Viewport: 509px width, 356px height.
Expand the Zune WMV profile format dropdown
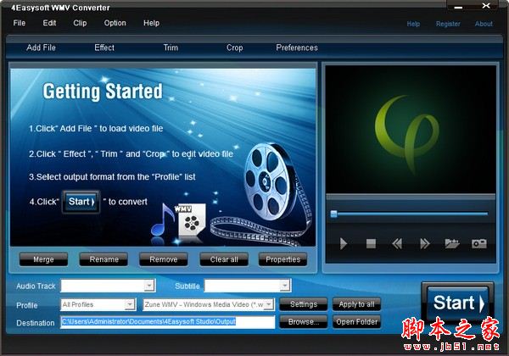[269, 304]
